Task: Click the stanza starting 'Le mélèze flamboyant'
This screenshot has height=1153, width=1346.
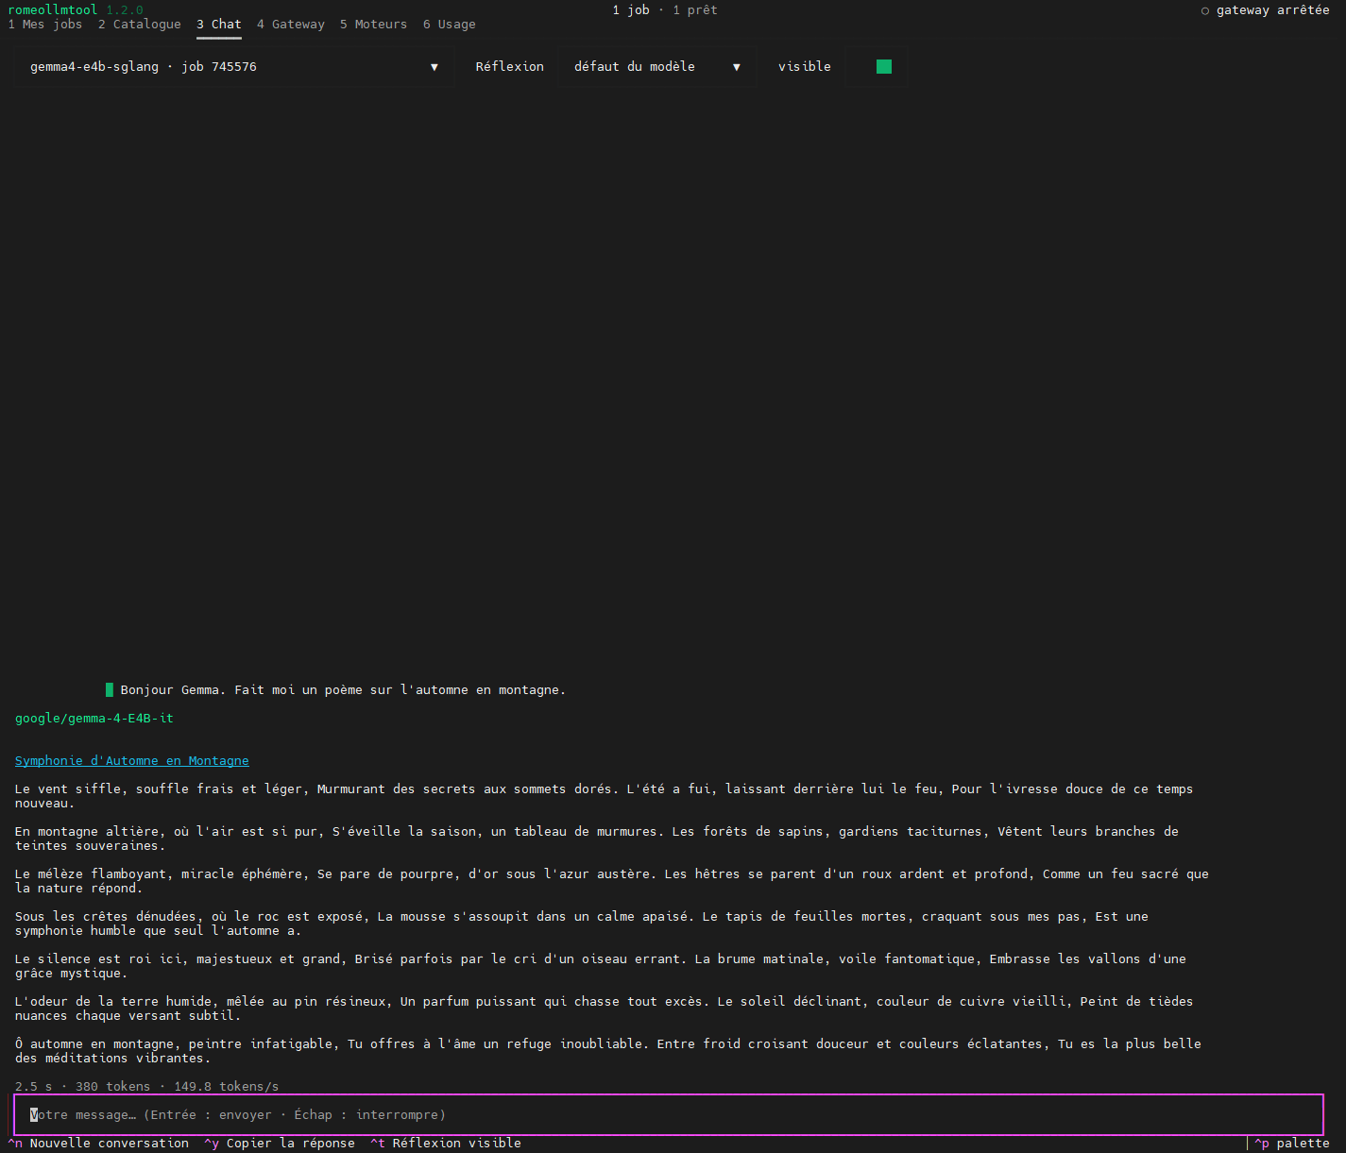Action: pyautogui.click(x=612, y=881)
